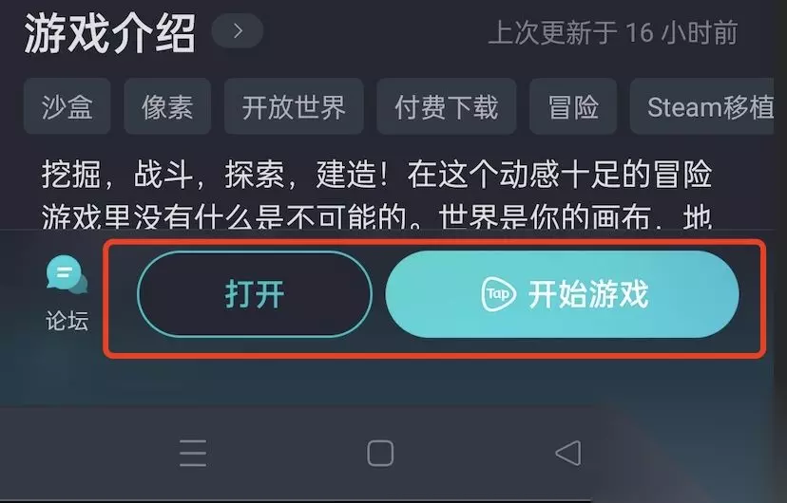The height and width of the screenshot is (503, 787).
Task: Open the 论坛 forum chat bubble icon
Action: pyautogui.click(x=67, y=274)
